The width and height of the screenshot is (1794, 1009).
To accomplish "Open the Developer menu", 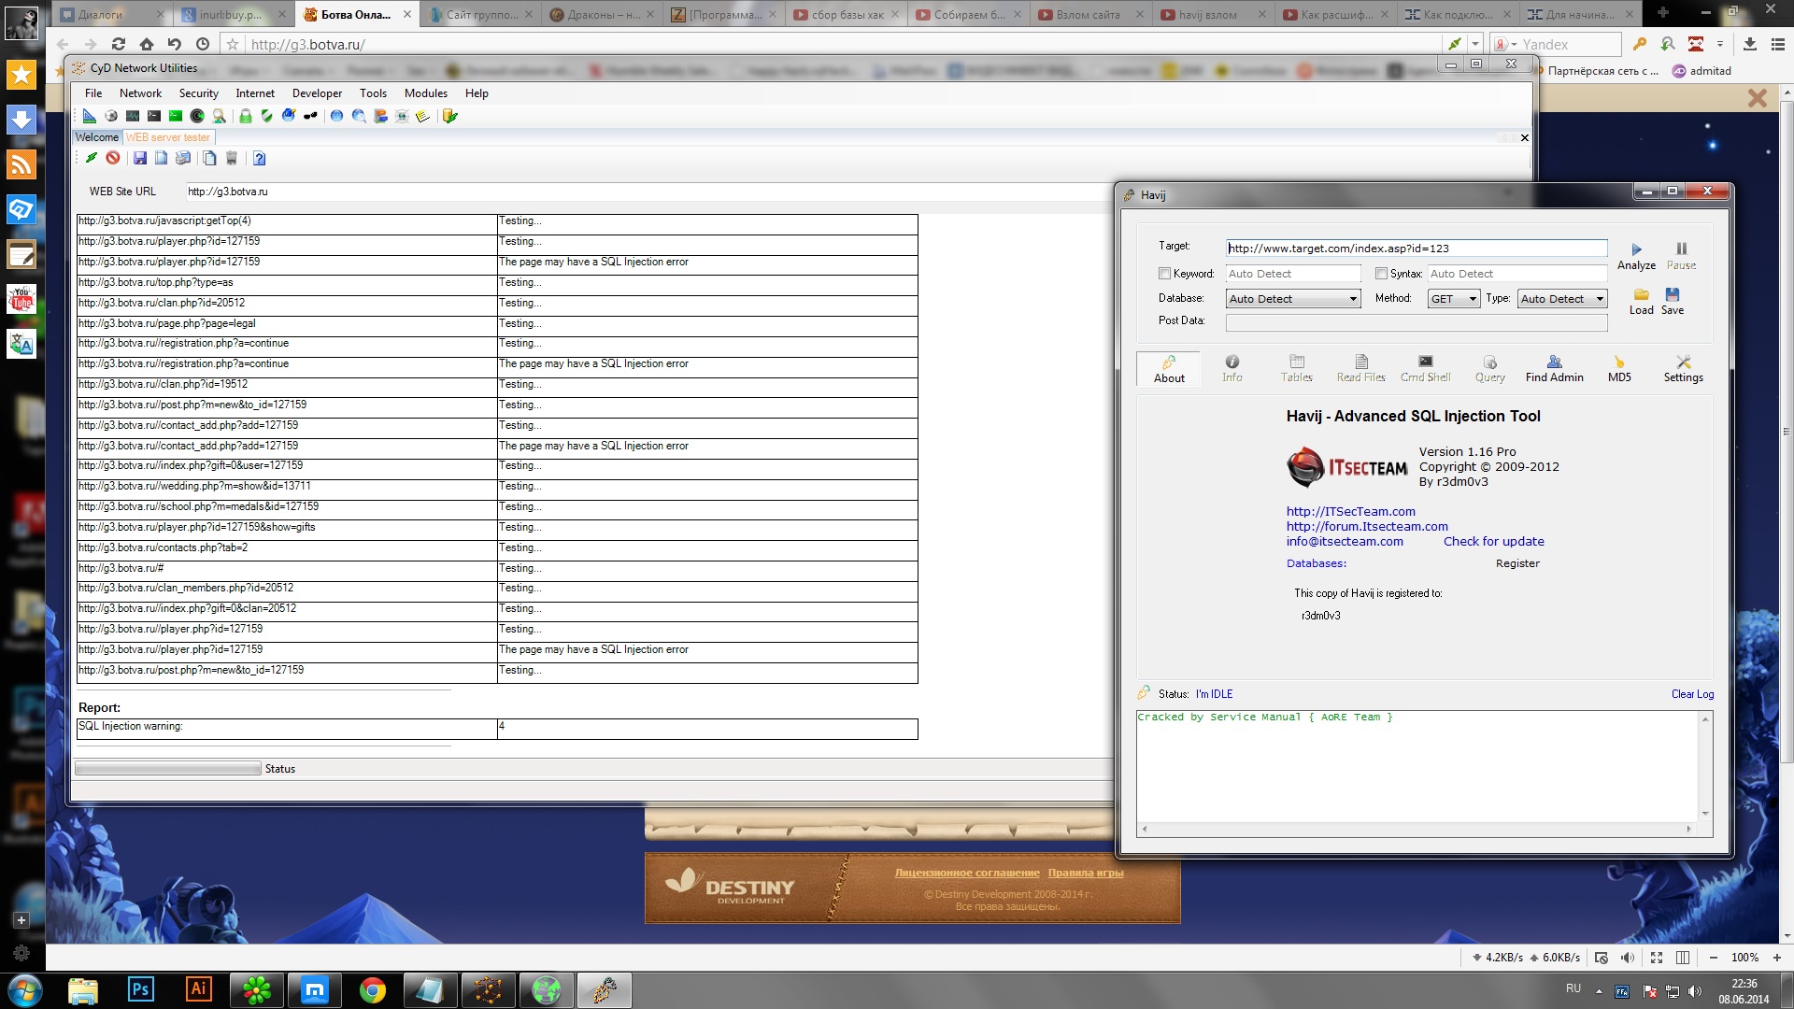I will [x=317, y=93].
